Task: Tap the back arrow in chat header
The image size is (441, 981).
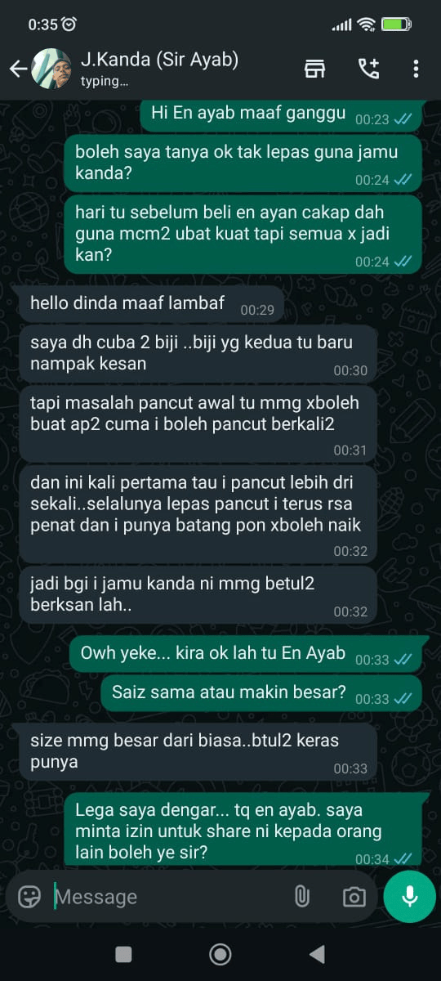Action: [x=18, y=69]
